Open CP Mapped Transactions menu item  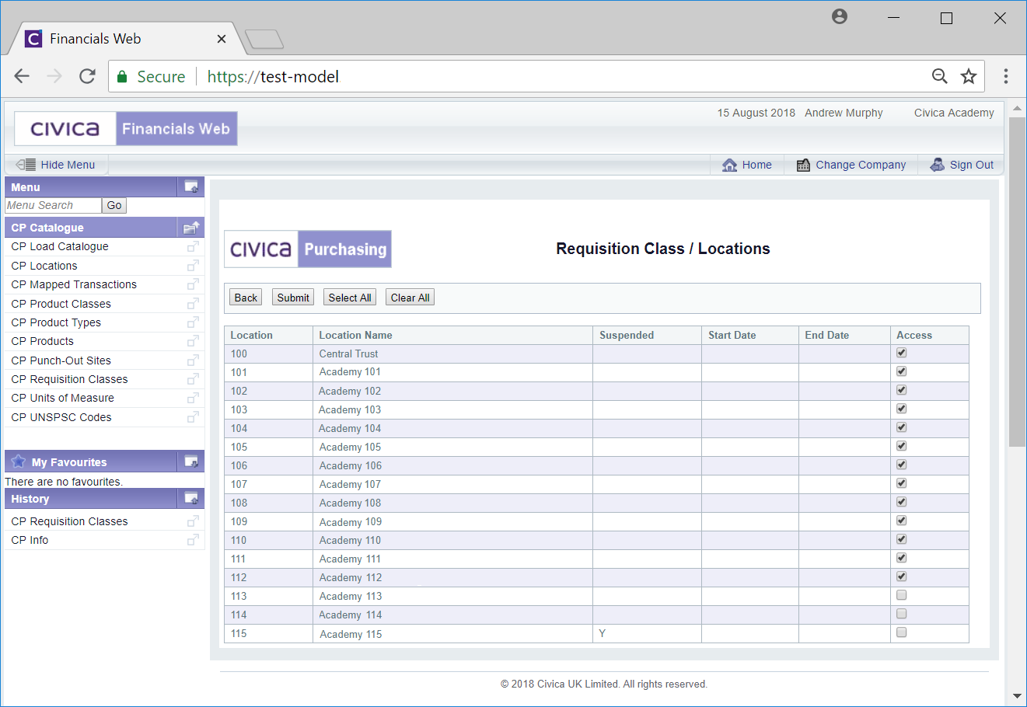[x=74, y=284]
